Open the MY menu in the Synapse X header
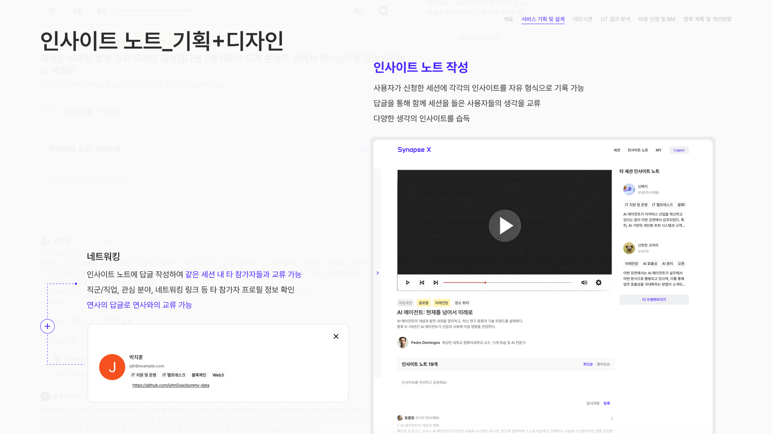The height and width of the screenshot is (434, 772). tap(659, 150)
